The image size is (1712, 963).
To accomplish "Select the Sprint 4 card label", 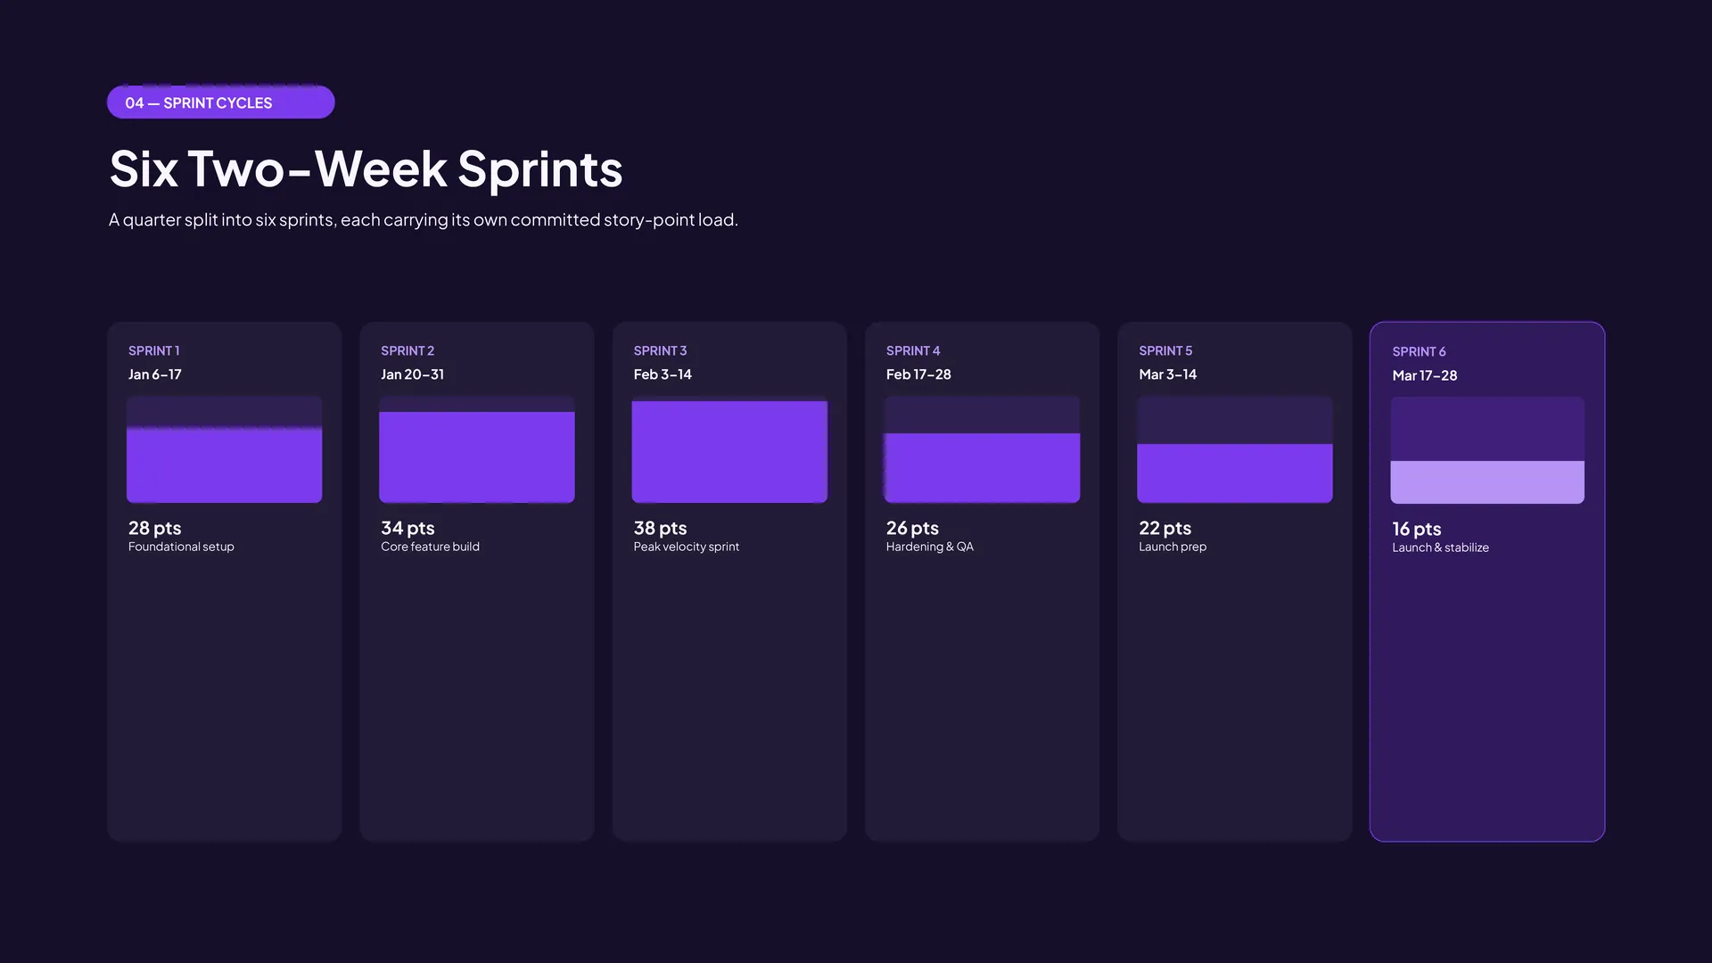I will [913, 350].
